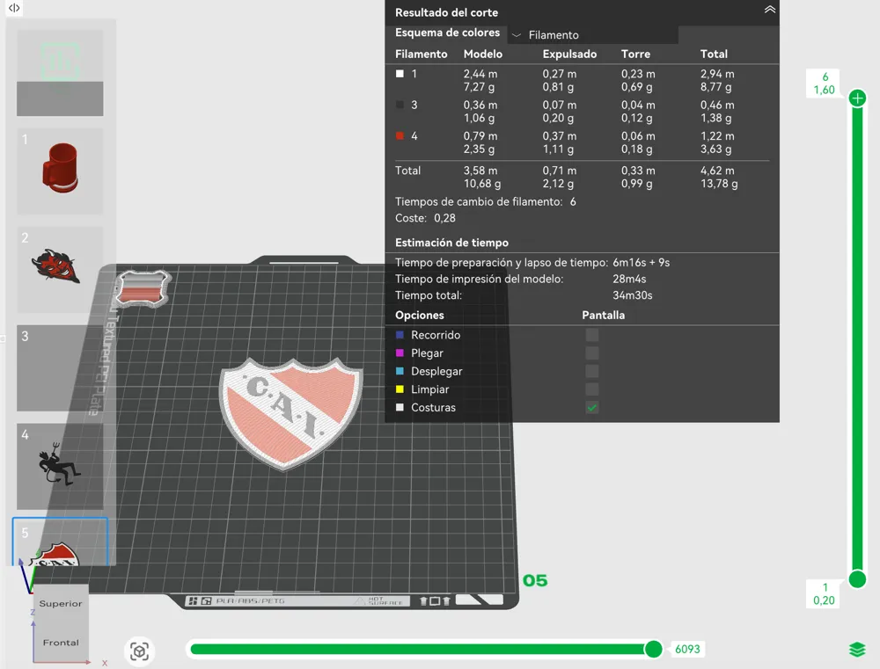Click the plate number 05 label
This screenshot has width=880, height=669.
pos(535,580)
